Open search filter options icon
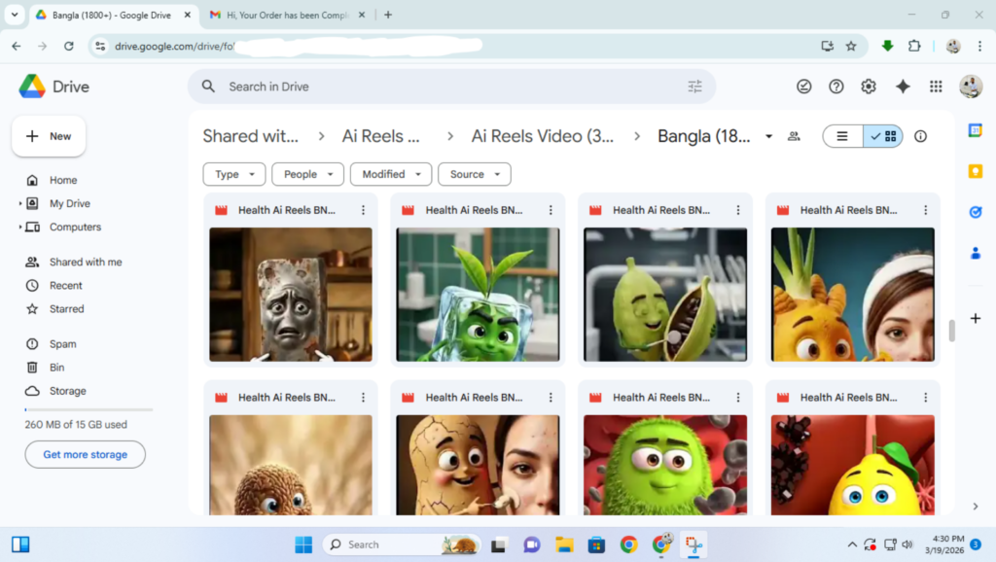Screen dimensions: 996x562 (x=694, y=87)
